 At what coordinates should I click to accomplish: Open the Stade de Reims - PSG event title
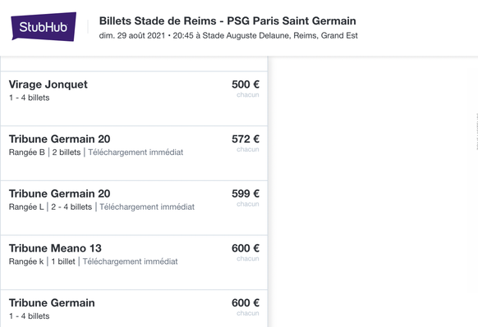(x=228, y=20)
